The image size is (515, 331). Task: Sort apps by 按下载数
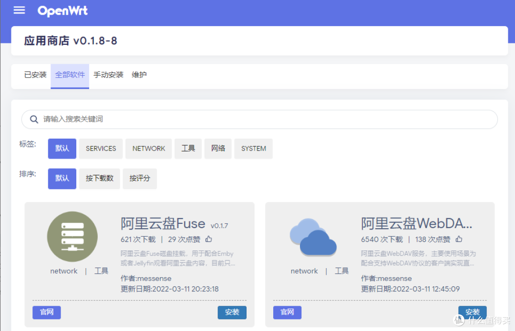pyautogui.click(x=100, y=179)
